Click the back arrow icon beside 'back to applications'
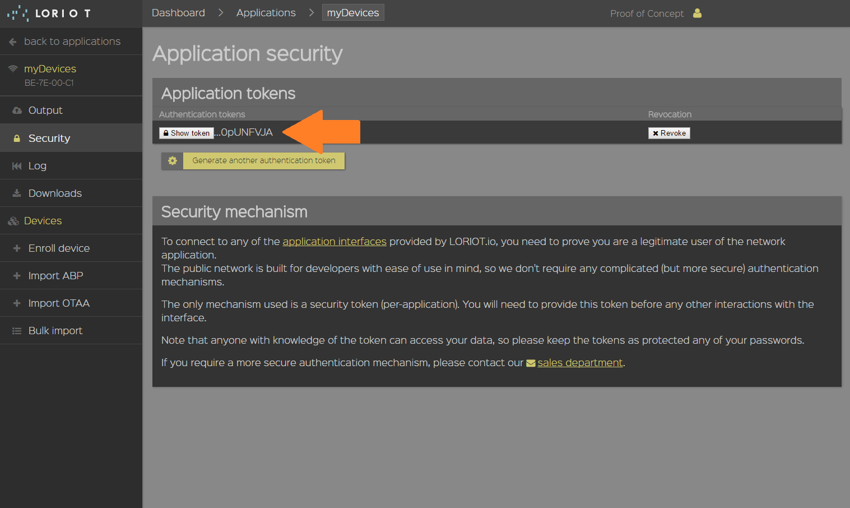850x508 pixels. (13, 41)
